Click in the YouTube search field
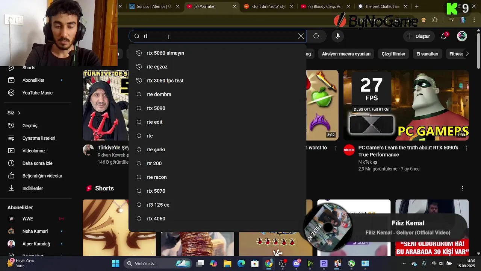 tap(218, 36)
